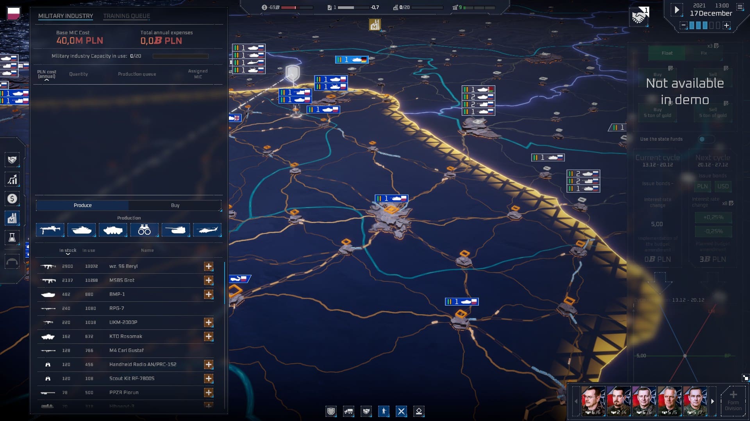Click the supply truck map overlay icon

(348, 411)
